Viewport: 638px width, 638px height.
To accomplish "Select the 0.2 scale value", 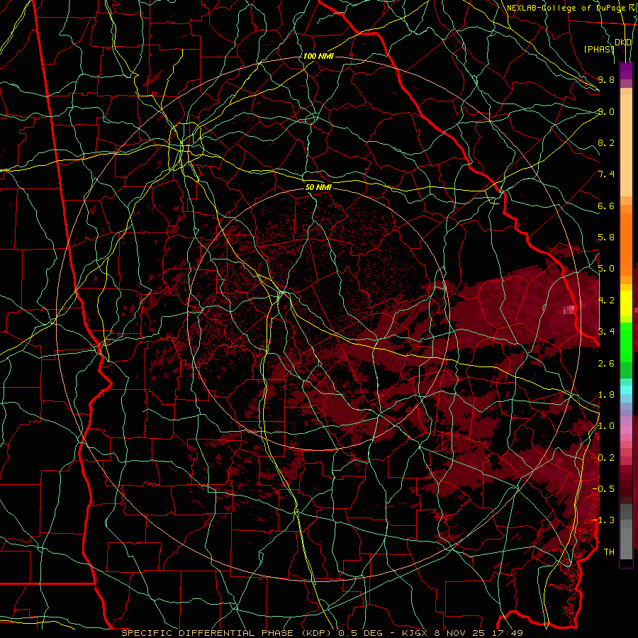I will click(x=606, y=458).
